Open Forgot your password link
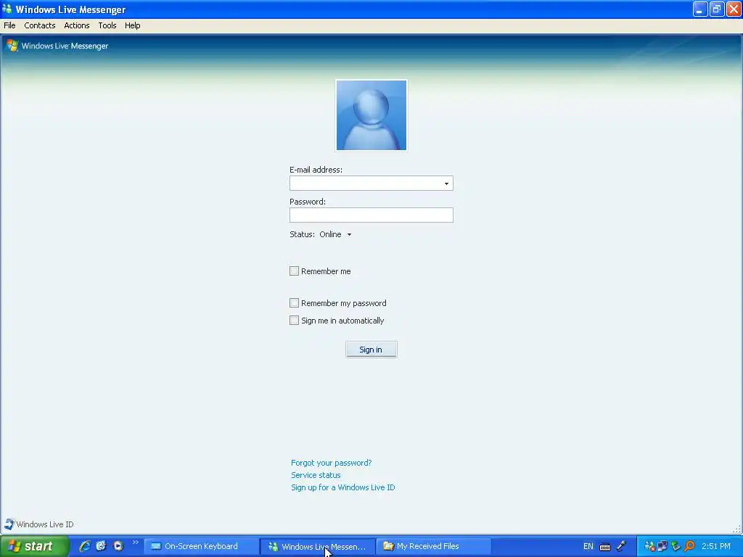 pos(331,463)
